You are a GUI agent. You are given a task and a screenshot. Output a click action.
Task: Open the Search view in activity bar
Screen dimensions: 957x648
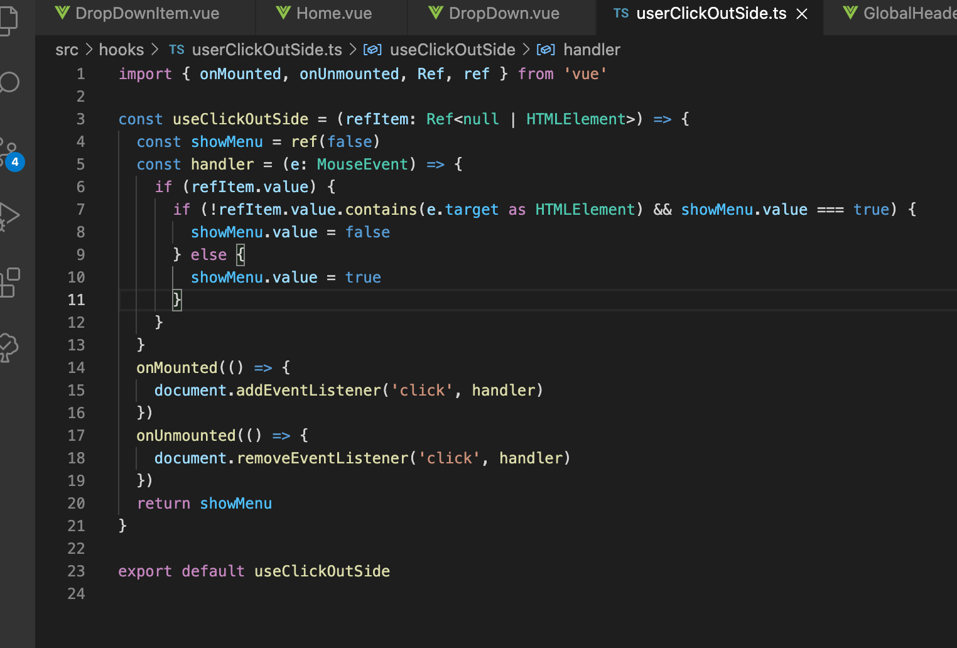click(x=9, y=82)
